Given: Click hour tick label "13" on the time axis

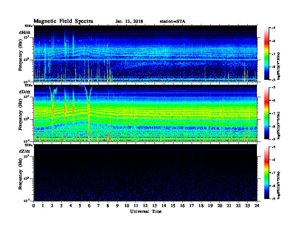Looking at the screenshot, I should 155,206.
